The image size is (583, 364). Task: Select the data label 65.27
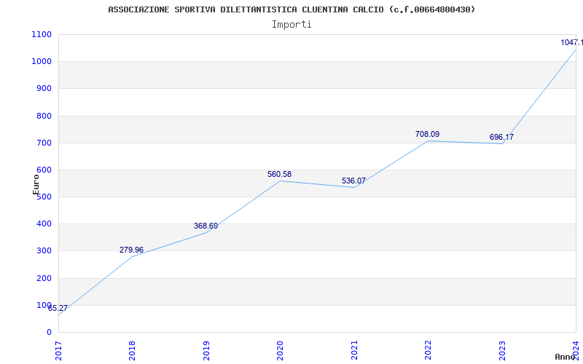click(x=58, y=308)
